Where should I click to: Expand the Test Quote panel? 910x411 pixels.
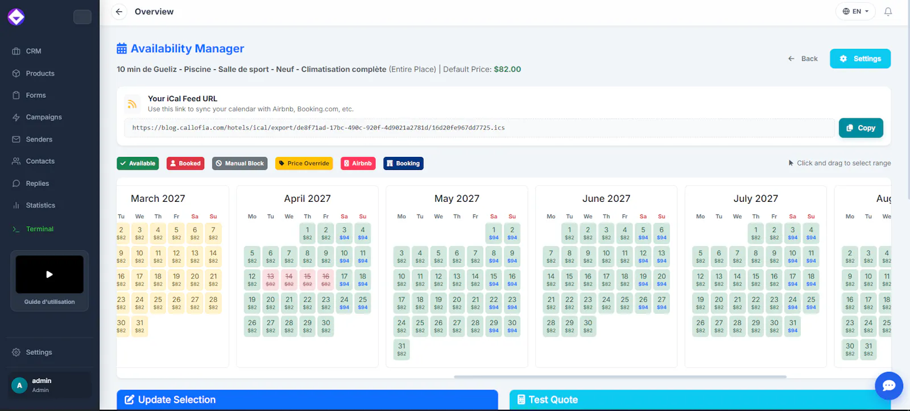(x=700, y=400)
